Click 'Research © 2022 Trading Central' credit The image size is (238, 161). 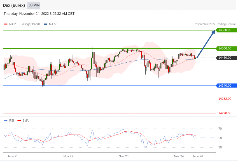tap(214, 24)
